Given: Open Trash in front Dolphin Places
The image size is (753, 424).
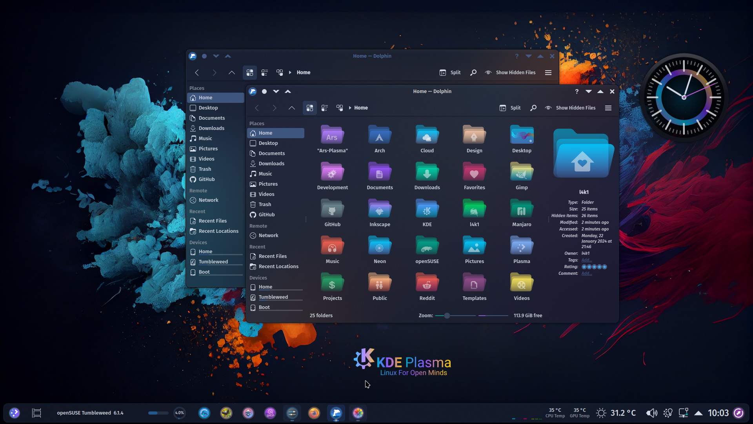Looking at the screenshot, I should coord(275,204).
